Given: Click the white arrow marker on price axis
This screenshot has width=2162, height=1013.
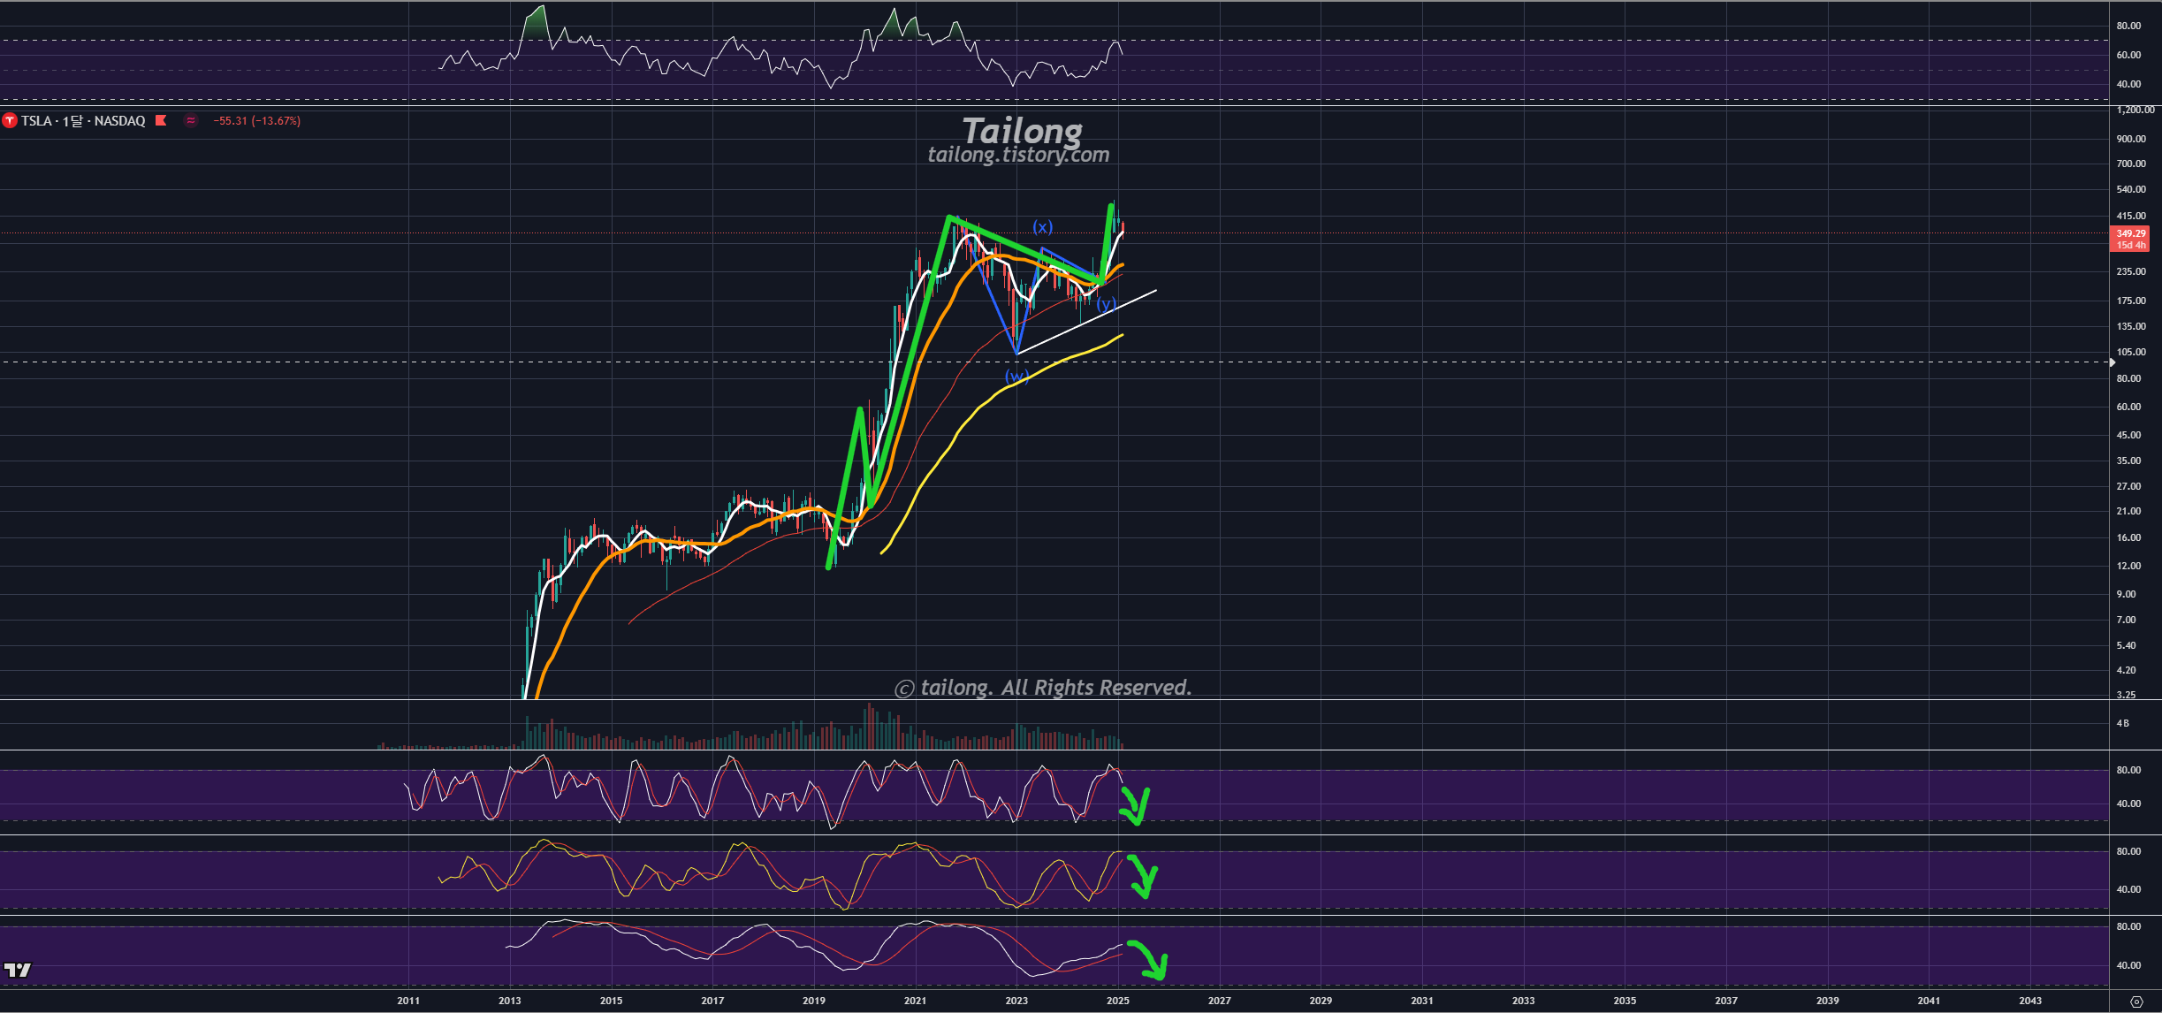Looking at the screenshot, I should point(2113,362).
